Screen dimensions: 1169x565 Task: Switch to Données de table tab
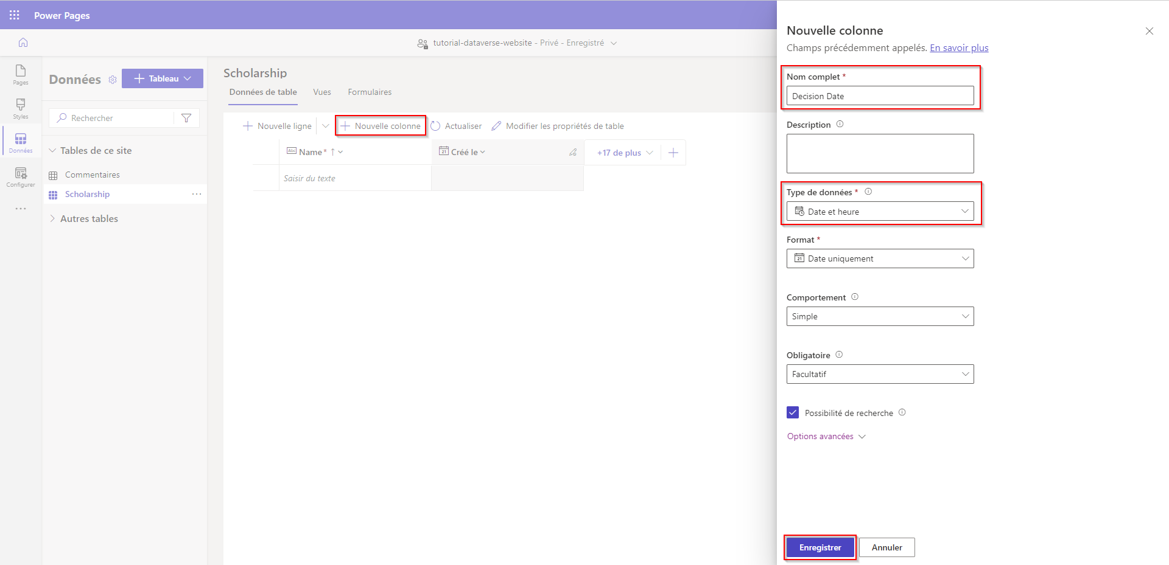point(263,92)
